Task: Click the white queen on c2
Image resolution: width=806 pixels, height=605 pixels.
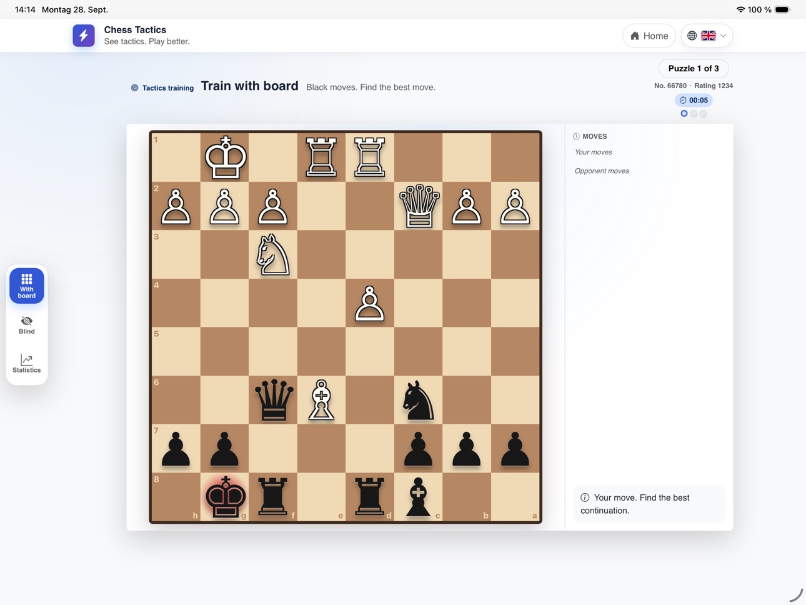Action: 419,206
